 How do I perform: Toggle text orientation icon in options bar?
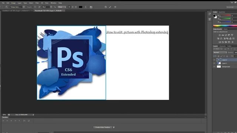coord(6,7)
